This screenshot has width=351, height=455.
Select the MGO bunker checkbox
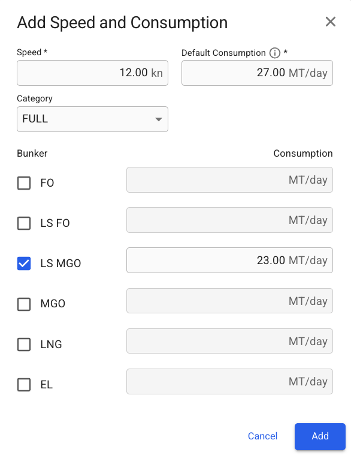24,304
